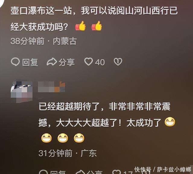193x174 pixels.
Task: Tap the share arrow icon under first comment
Action: [52, 62]
